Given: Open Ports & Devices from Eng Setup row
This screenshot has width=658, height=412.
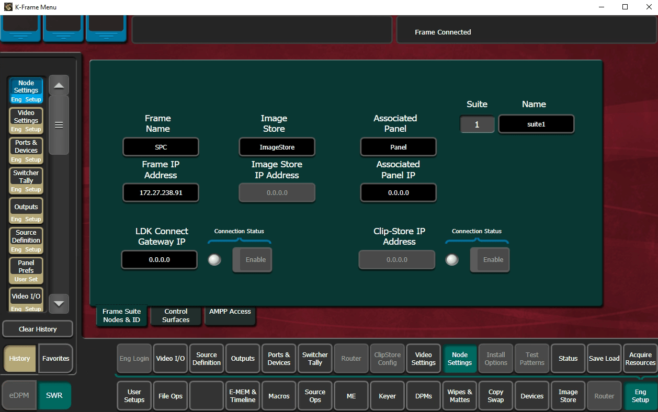Looking at the screenshot, I should click(279, 358).
